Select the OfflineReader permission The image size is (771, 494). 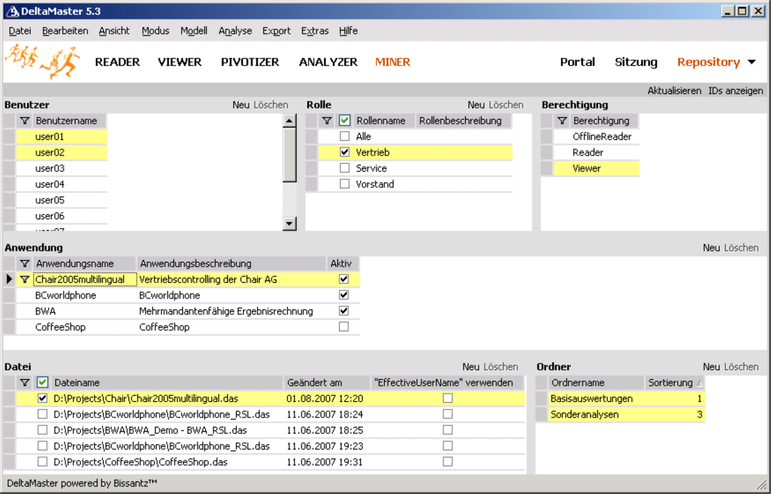[596, 137]
